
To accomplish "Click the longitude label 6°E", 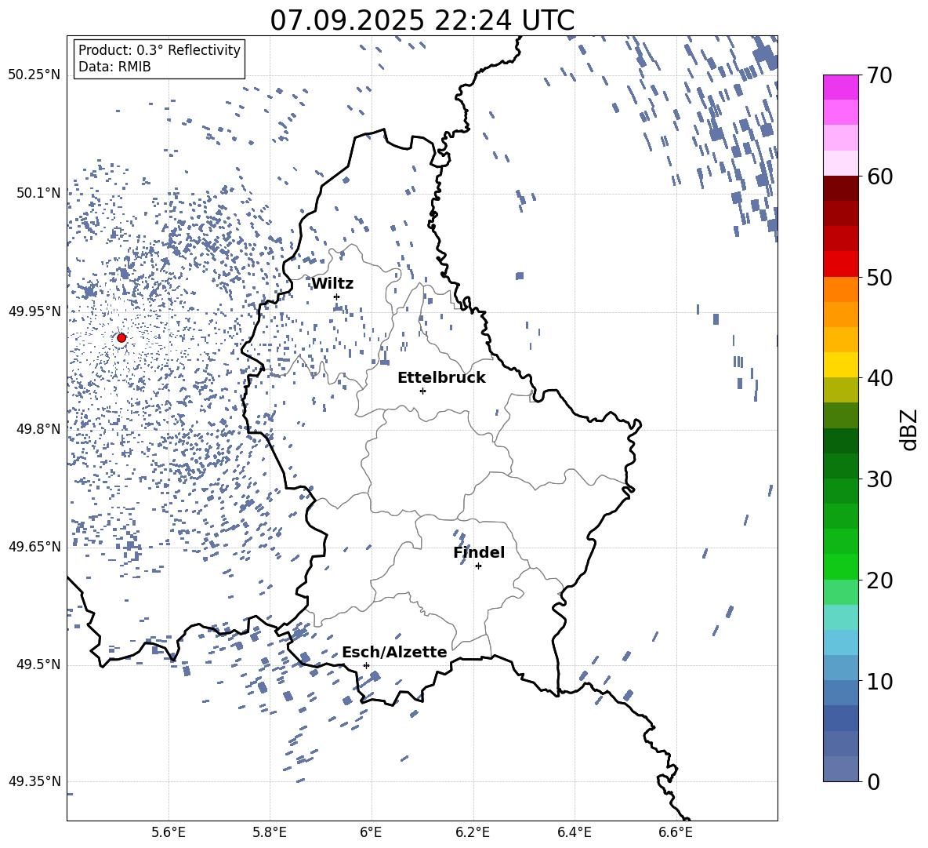I will pyautogui.click(x=371, y=832).
